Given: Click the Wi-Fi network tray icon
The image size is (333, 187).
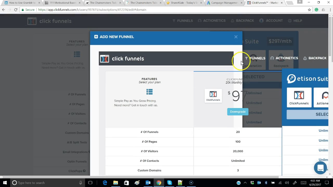Looking at the screenshot, I should click(280, 183).
